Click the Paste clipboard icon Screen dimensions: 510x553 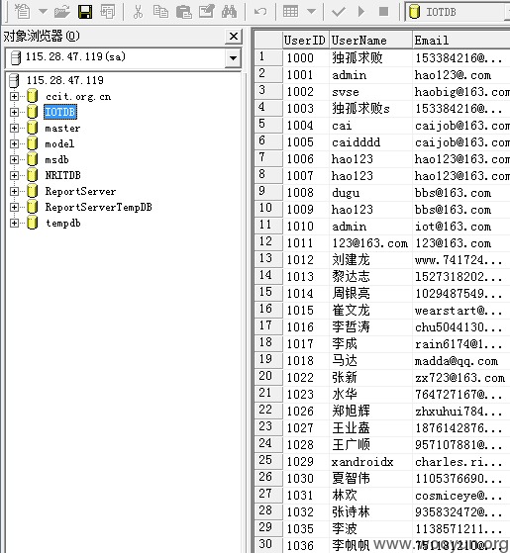183,12
